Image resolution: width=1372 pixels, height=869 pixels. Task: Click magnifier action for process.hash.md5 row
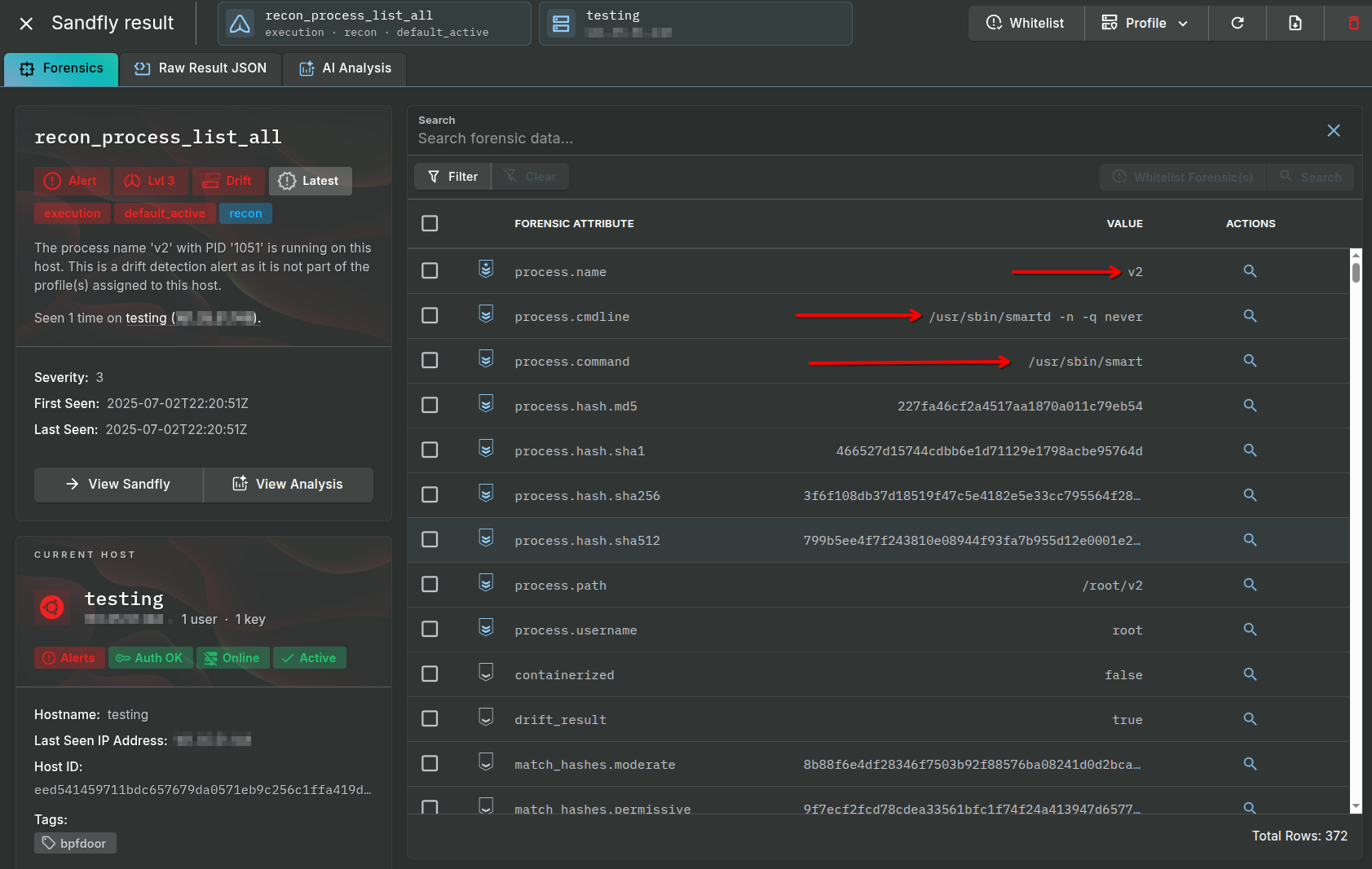coord(1250,406)
